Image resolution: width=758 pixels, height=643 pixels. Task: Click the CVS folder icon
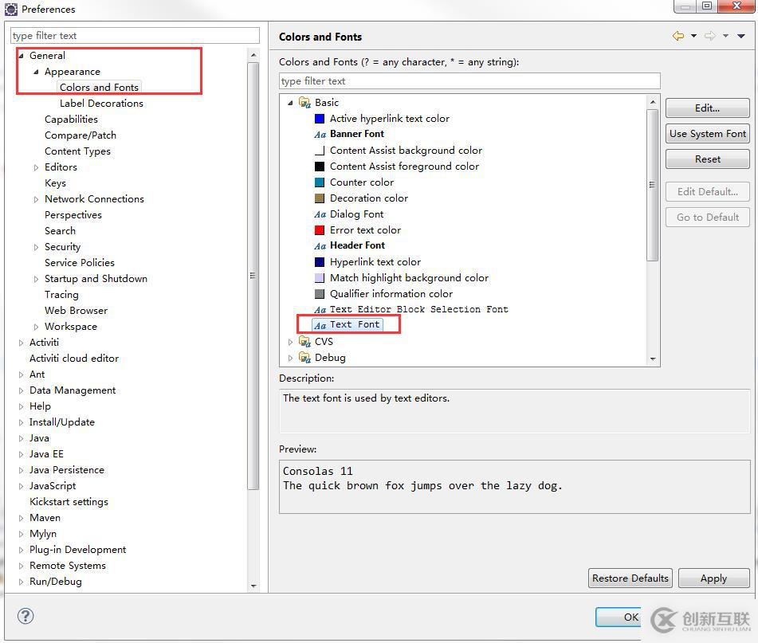[304, 342]
